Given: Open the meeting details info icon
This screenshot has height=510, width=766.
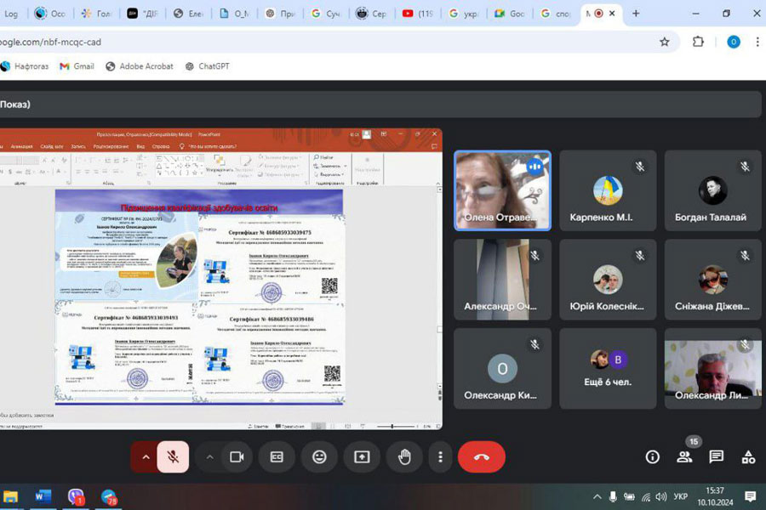Looking at the screenshot, I should (653, 457).
